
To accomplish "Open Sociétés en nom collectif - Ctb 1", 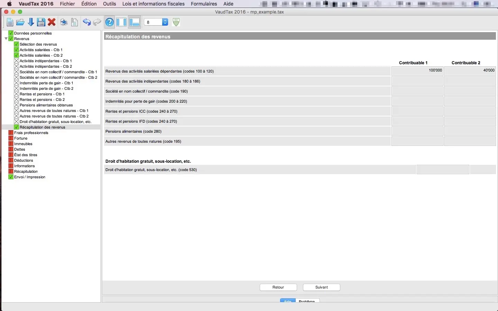I will pos(58,72).
